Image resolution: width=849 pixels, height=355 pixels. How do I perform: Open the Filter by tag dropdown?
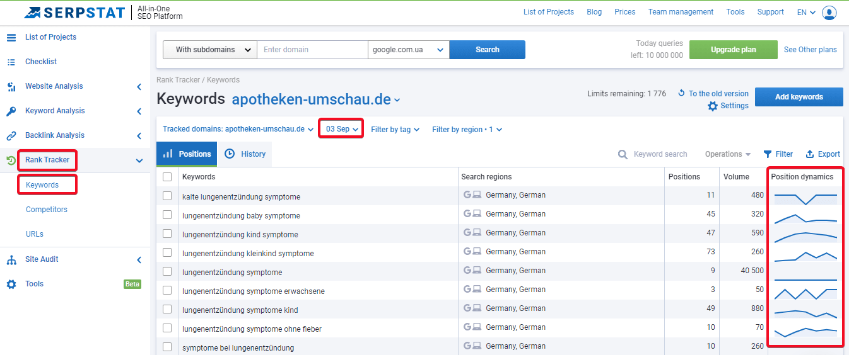click(395, 130)
